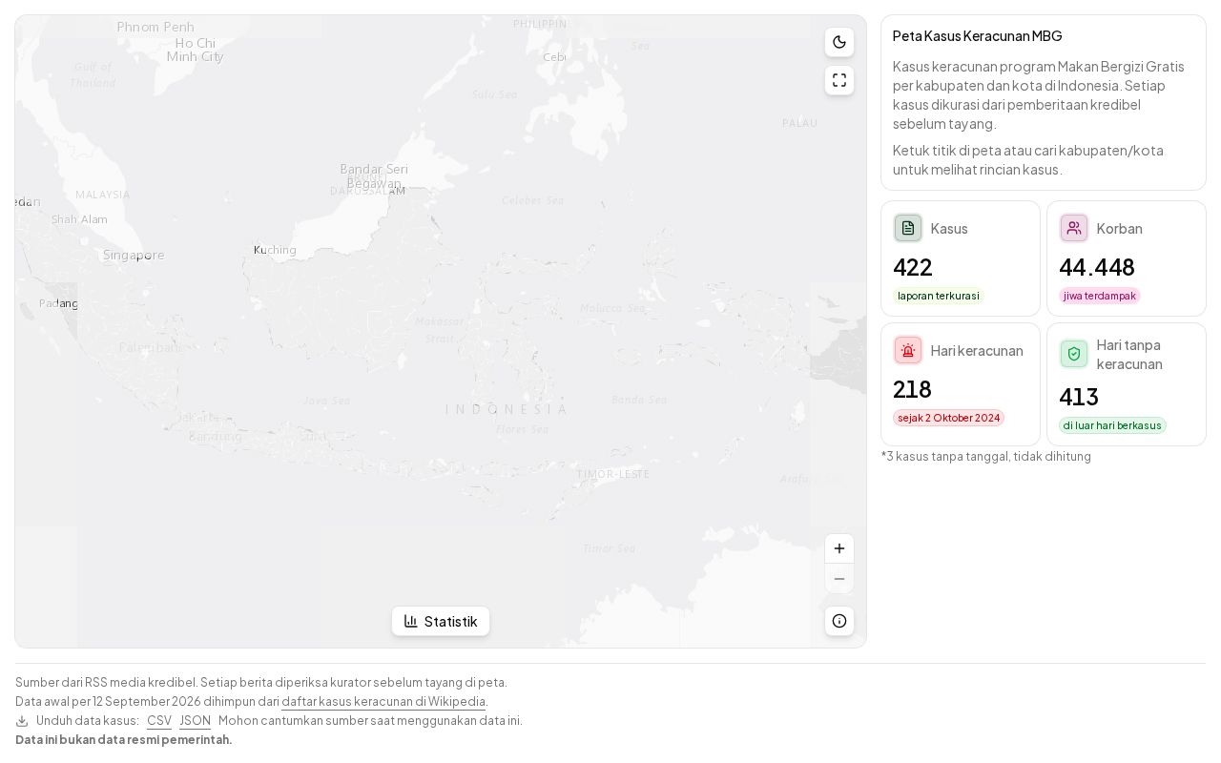Screen dimensions: 1221x763
Task: Click the Shah Alam label on the map
Action: 79,219
